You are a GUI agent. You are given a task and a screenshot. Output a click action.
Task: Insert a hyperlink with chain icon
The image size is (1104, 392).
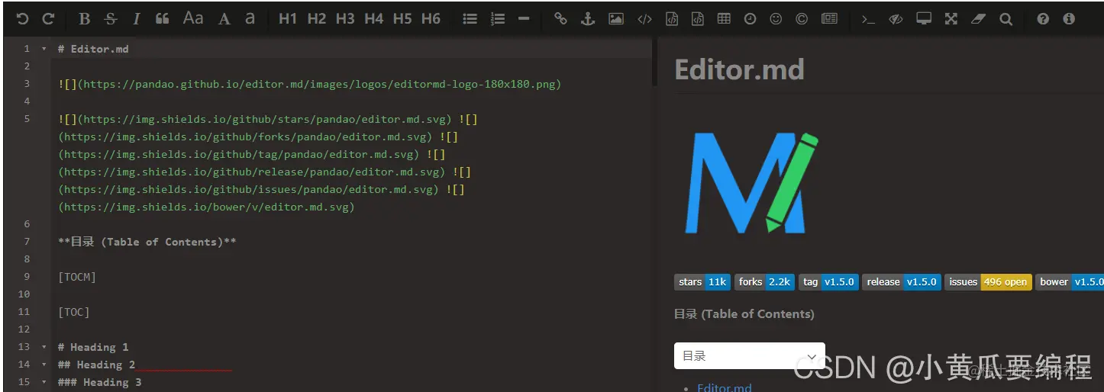tap(560, 19)
